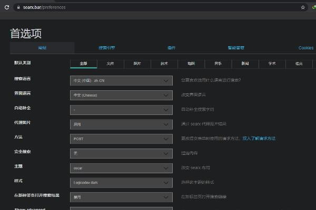Click the 搜索语言 row label
This screenshot has height=210, width=316.
click(22, 79)
